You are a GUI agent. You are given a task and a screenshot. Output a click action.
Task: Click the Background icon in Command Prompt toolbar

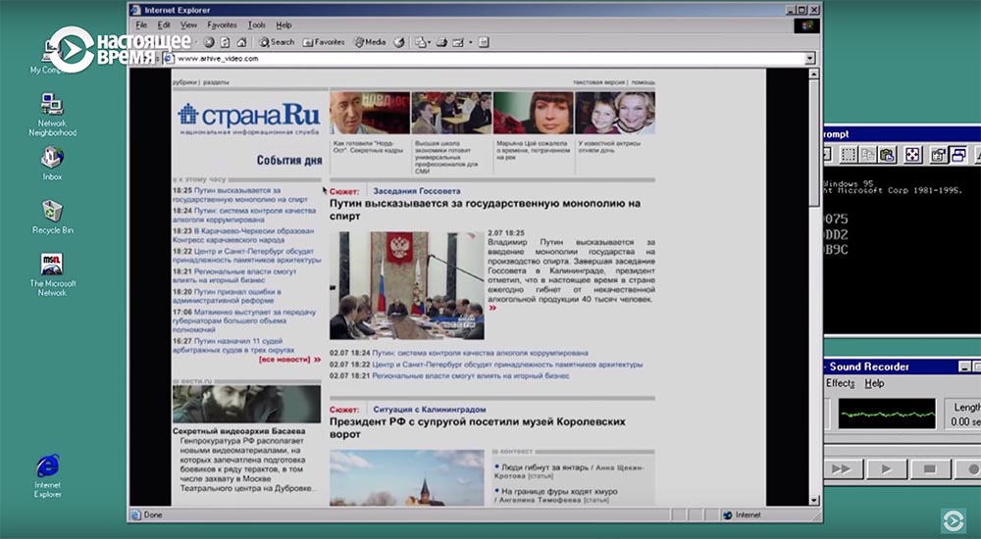(x=957, y=155)
